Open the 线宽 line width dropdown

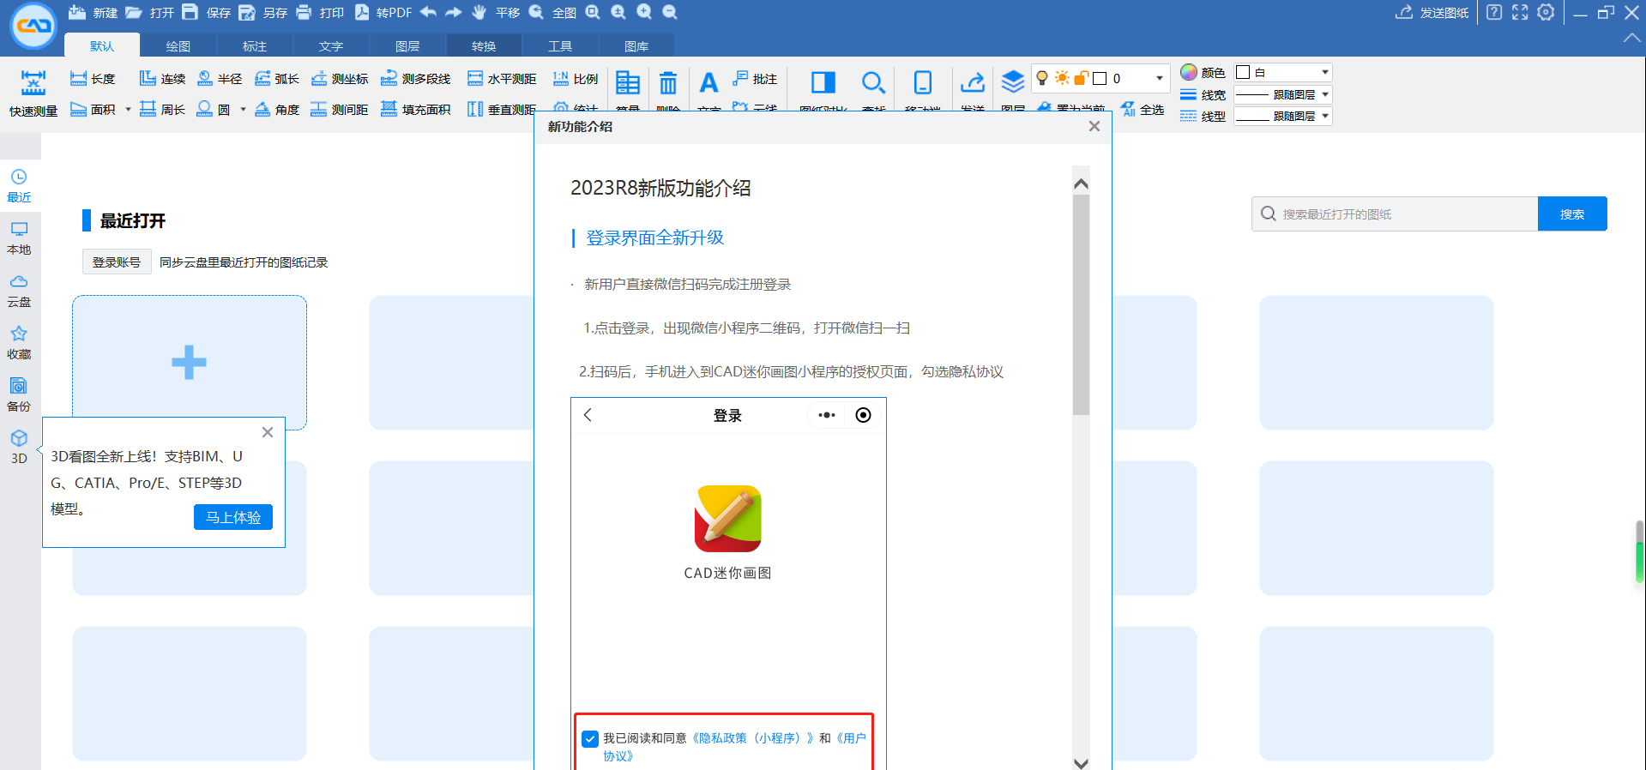1282,94
